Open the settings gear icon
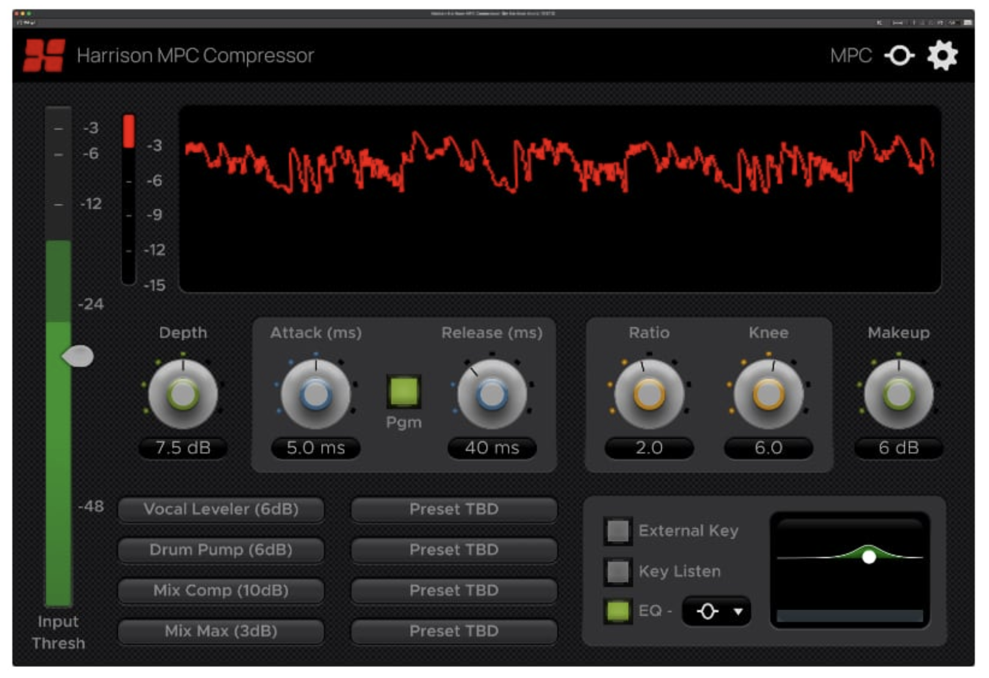Viewport: 989px width, 678px height. tap(943, 56)
